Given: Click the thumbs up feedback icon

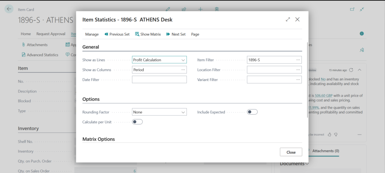Looking at the screenshot, I should pos(329,134).
